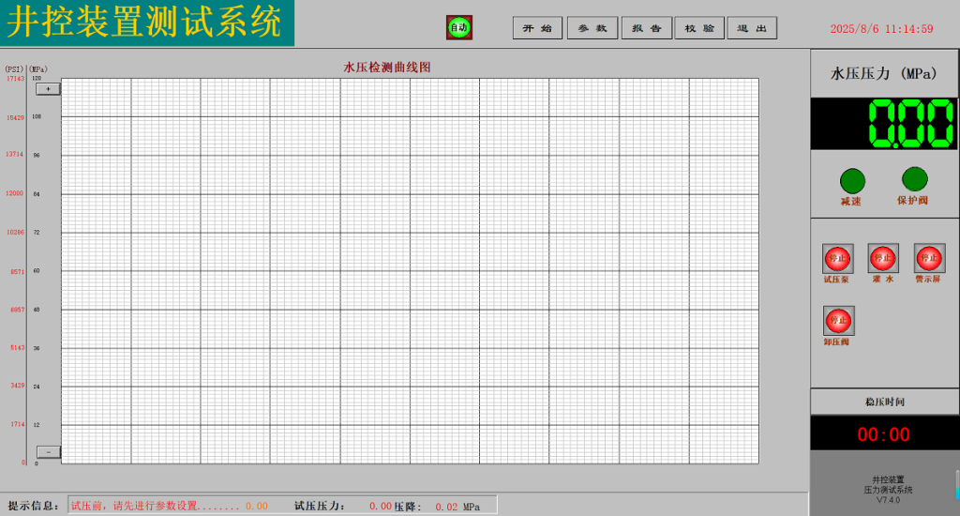Click the date and time display
Image resolution: width=960 pixels, height=516 pixels.
coord(881,29)
